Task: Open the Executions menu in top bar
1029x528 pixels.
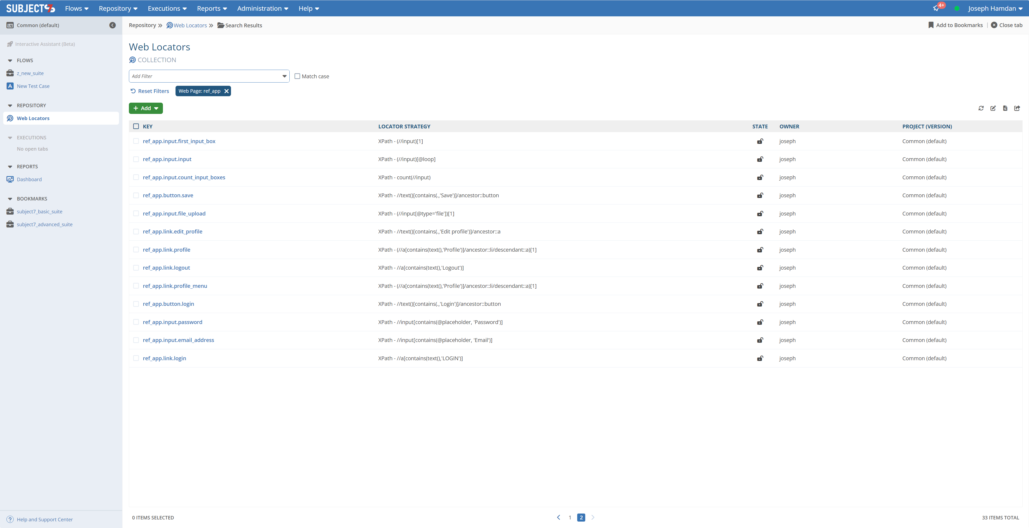Action: (167, 8)
